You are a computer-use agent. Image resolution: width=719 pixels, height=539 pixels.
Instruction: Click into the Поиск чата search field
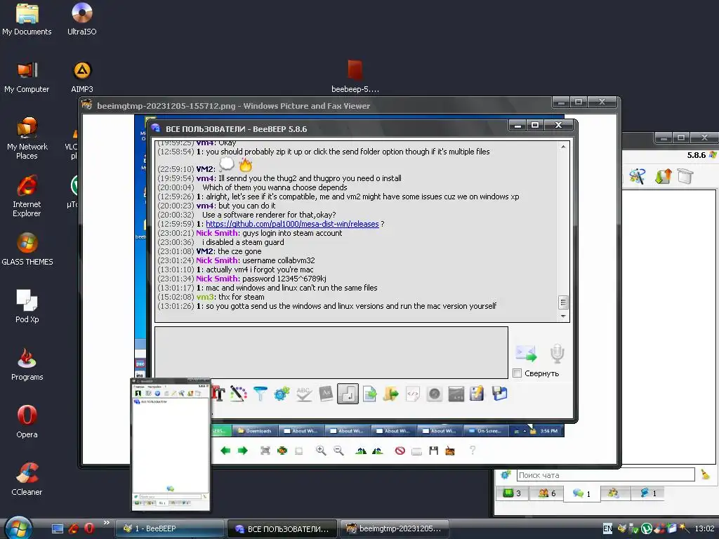click(x=605, y=475)
